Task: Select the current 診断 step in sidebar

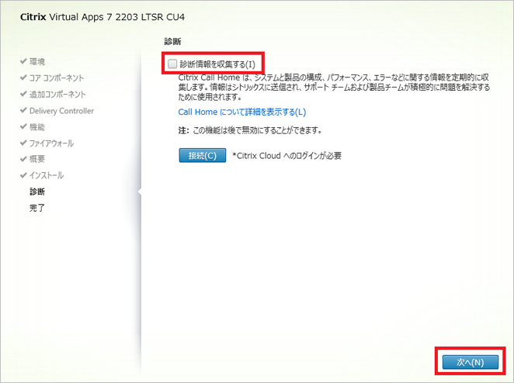Action: tap(37, 191)
